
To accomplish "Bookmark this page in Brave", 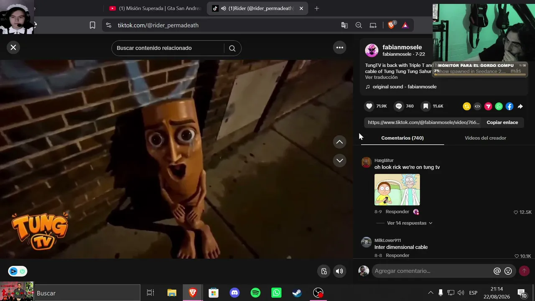I will 92,25.
